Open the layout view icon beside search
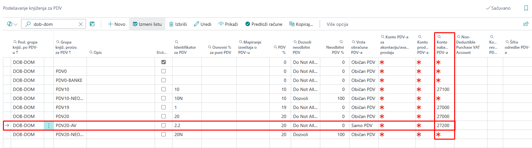The image size is (532, 148). click(92, 24)
